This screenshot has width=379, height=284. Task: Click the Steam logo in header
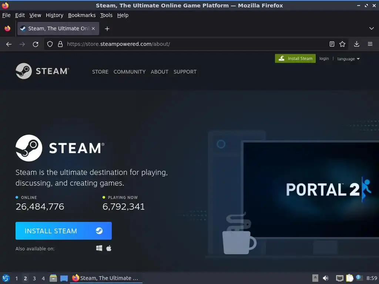[42, 71]
